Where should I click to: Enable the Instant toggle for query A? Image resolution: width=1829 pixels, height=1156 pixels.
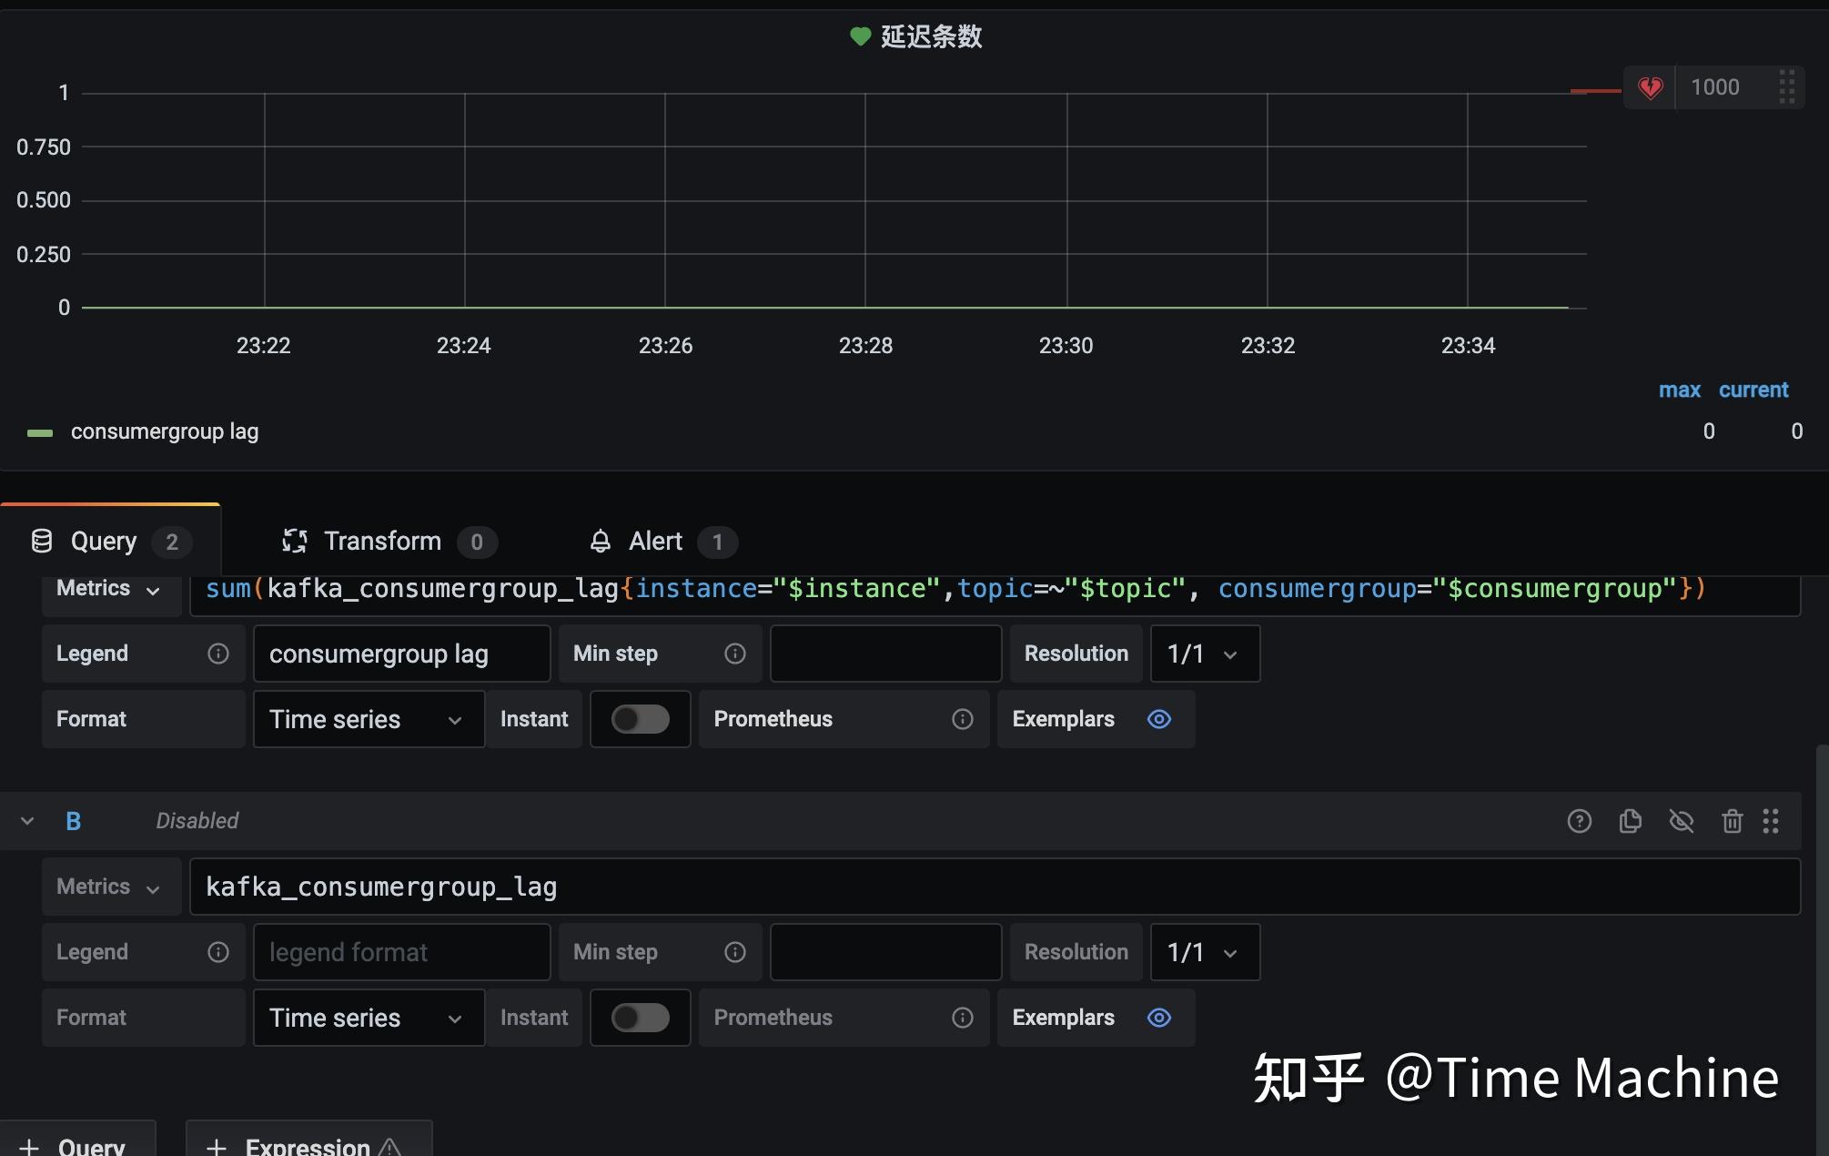(x=640, y=719)
